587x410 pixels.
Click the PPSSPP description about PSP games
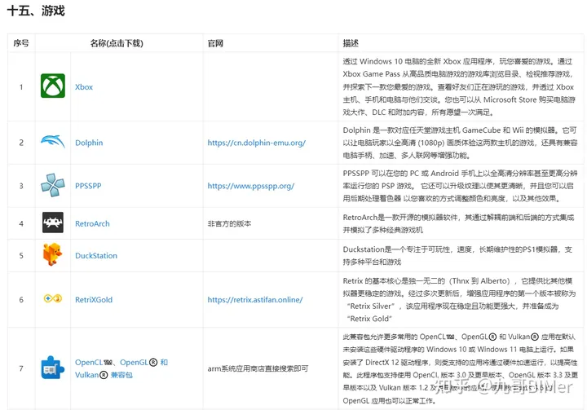point(460,186)
